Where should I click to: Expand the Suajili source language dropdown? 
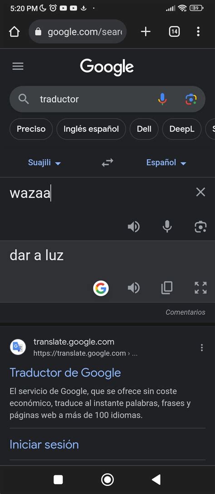44,162
